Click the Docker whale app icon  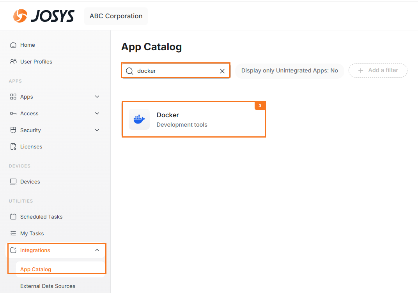pyautogui.click(x=139, y=119)
